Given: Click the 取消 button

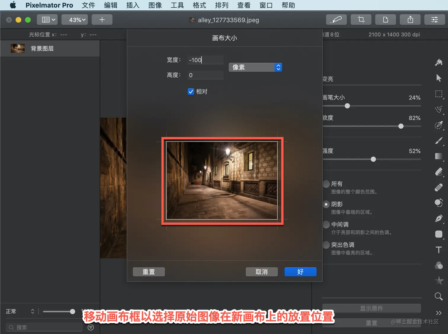Looking at the screenshot, I should click(x=262, y=272).
